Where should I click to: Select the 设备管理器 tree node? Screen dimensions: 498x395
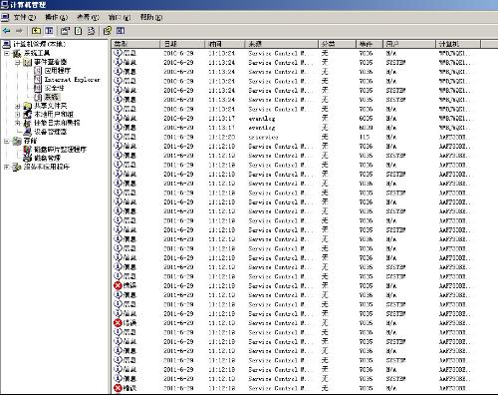click(50, 132)
